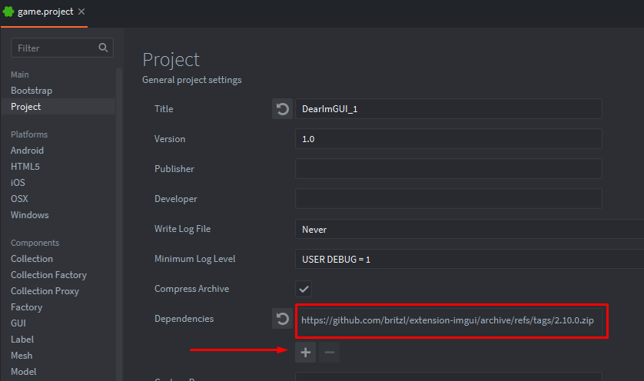Go to HTML5 platform settings
This screenshot has width=644, height=381.
point(25,167)
